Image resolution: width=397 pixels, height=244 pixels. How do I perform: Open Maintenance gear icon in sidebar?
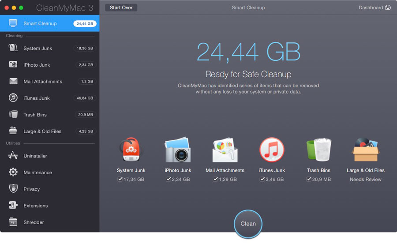tap(13, 172)
